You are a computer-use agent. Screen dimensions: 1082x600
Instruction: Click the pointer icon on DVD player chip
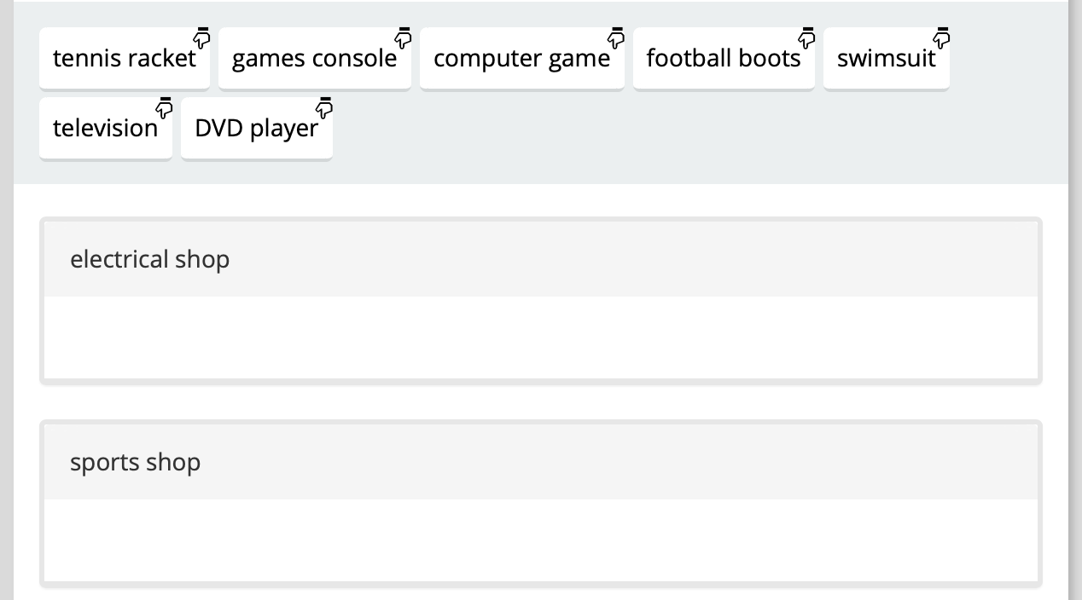pyautogui.click(x=324, y=107)
